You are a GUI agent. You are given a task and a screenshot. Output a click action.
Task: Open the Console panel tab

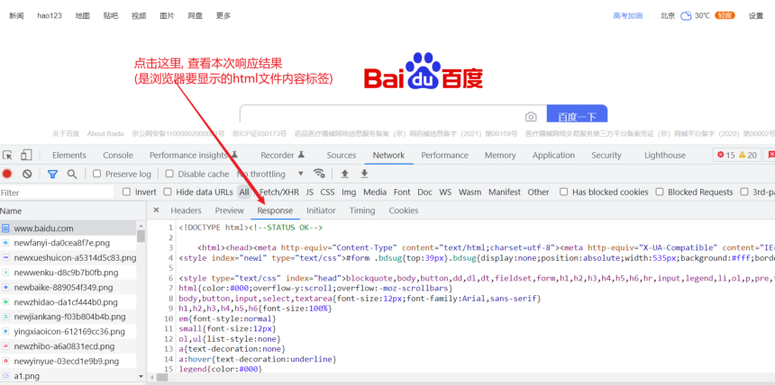(118, 155)
